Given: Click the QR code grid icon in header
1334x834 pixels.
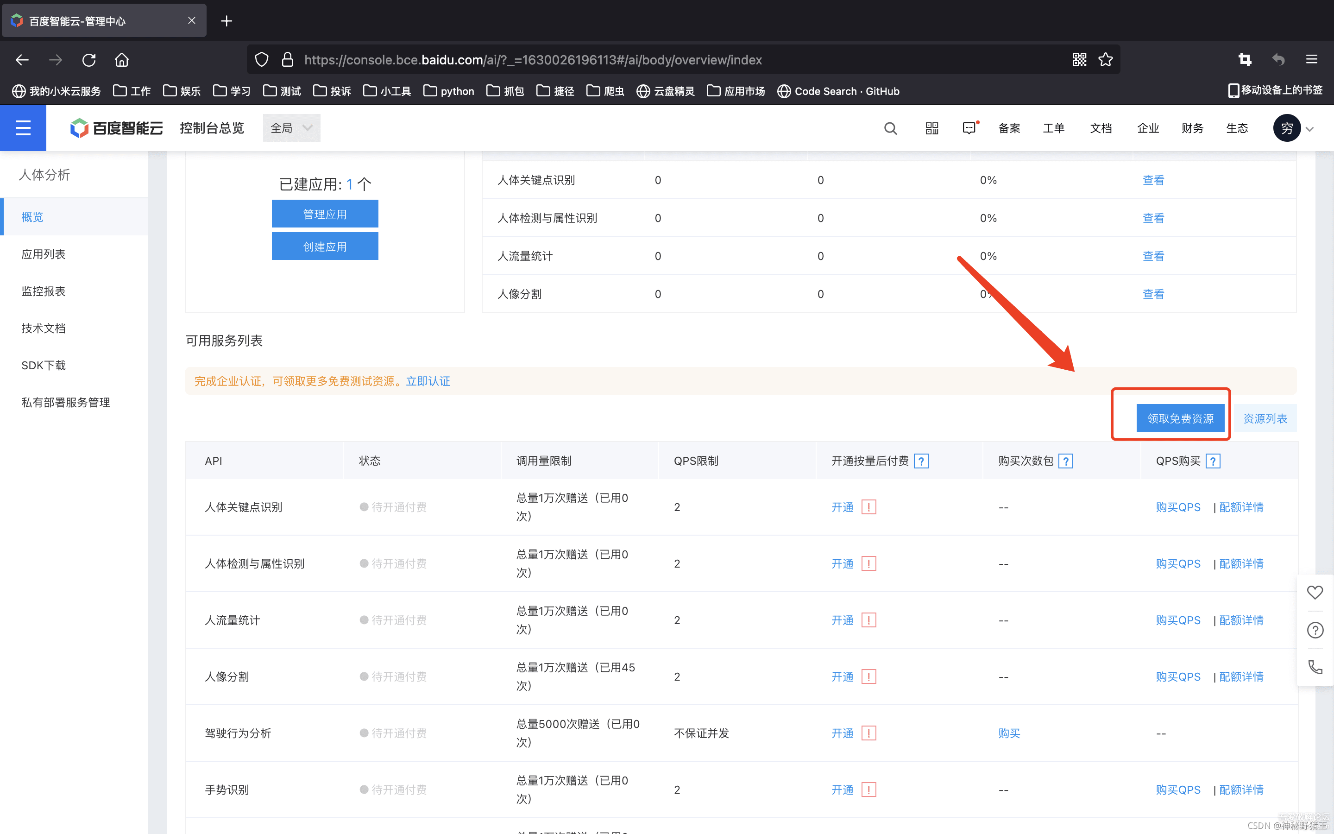Looking at the screenshot, I should pyautogui.click(x=931, y=128).
